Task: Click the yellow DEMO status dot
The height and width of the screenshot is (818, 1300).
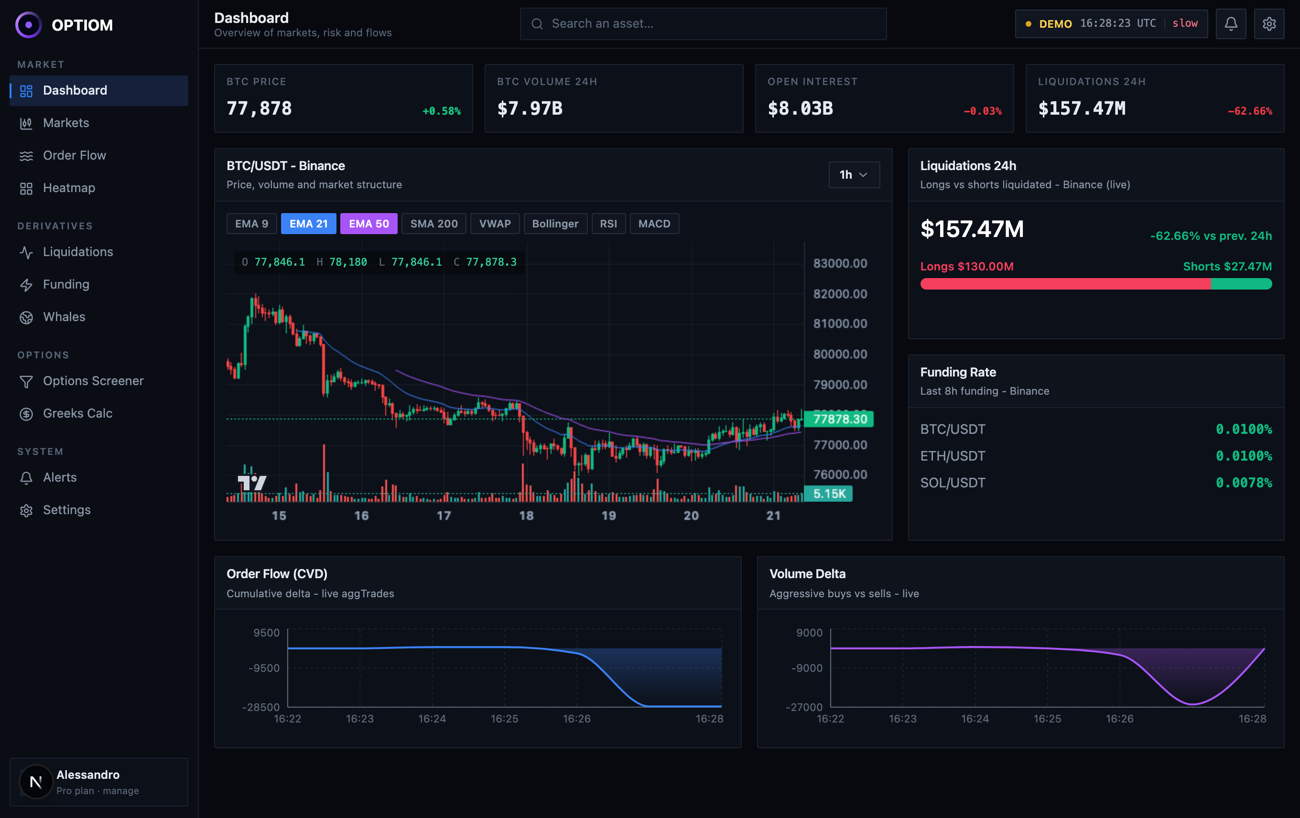Action: coord(1029,24)
